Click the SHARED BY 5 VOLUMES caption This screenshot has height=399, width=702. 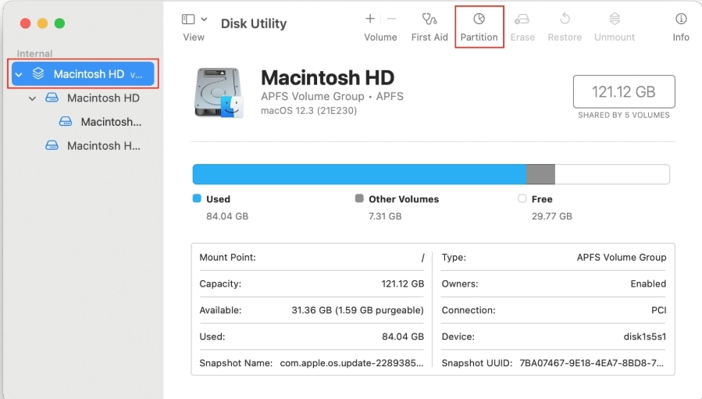624,115
